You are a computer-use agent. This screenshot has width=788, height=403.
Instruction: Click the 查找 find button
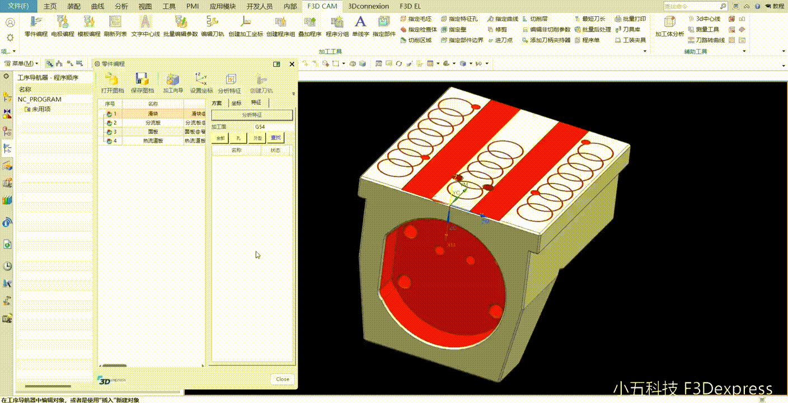[276, 138]
